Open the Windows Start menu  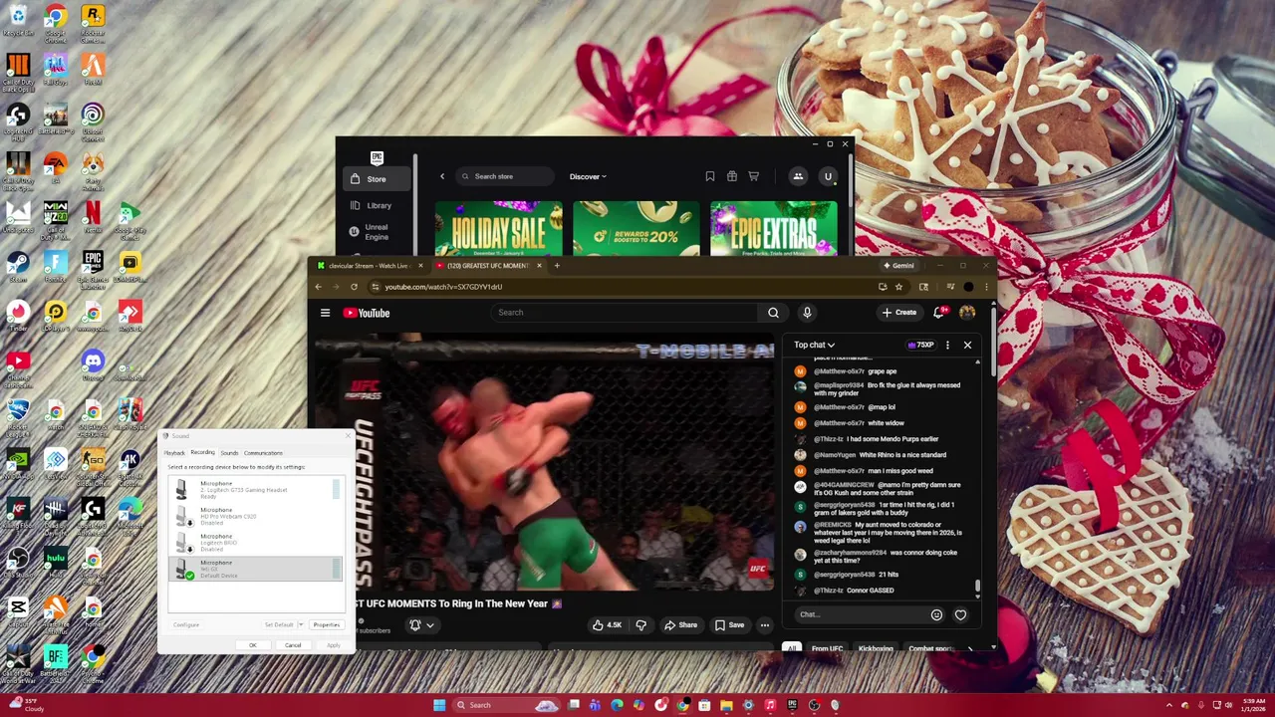coord(439,705)
